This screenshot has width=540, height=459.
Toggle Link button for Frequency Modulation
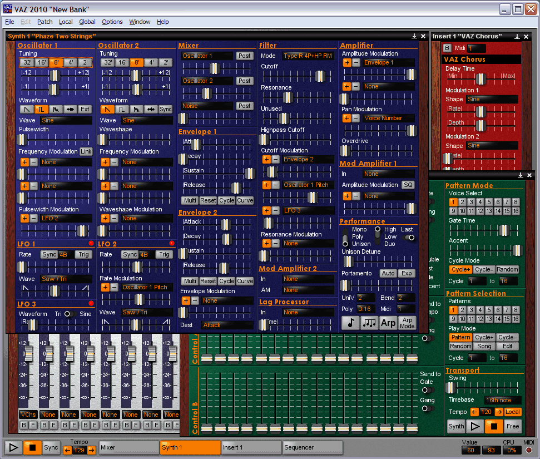86,151
